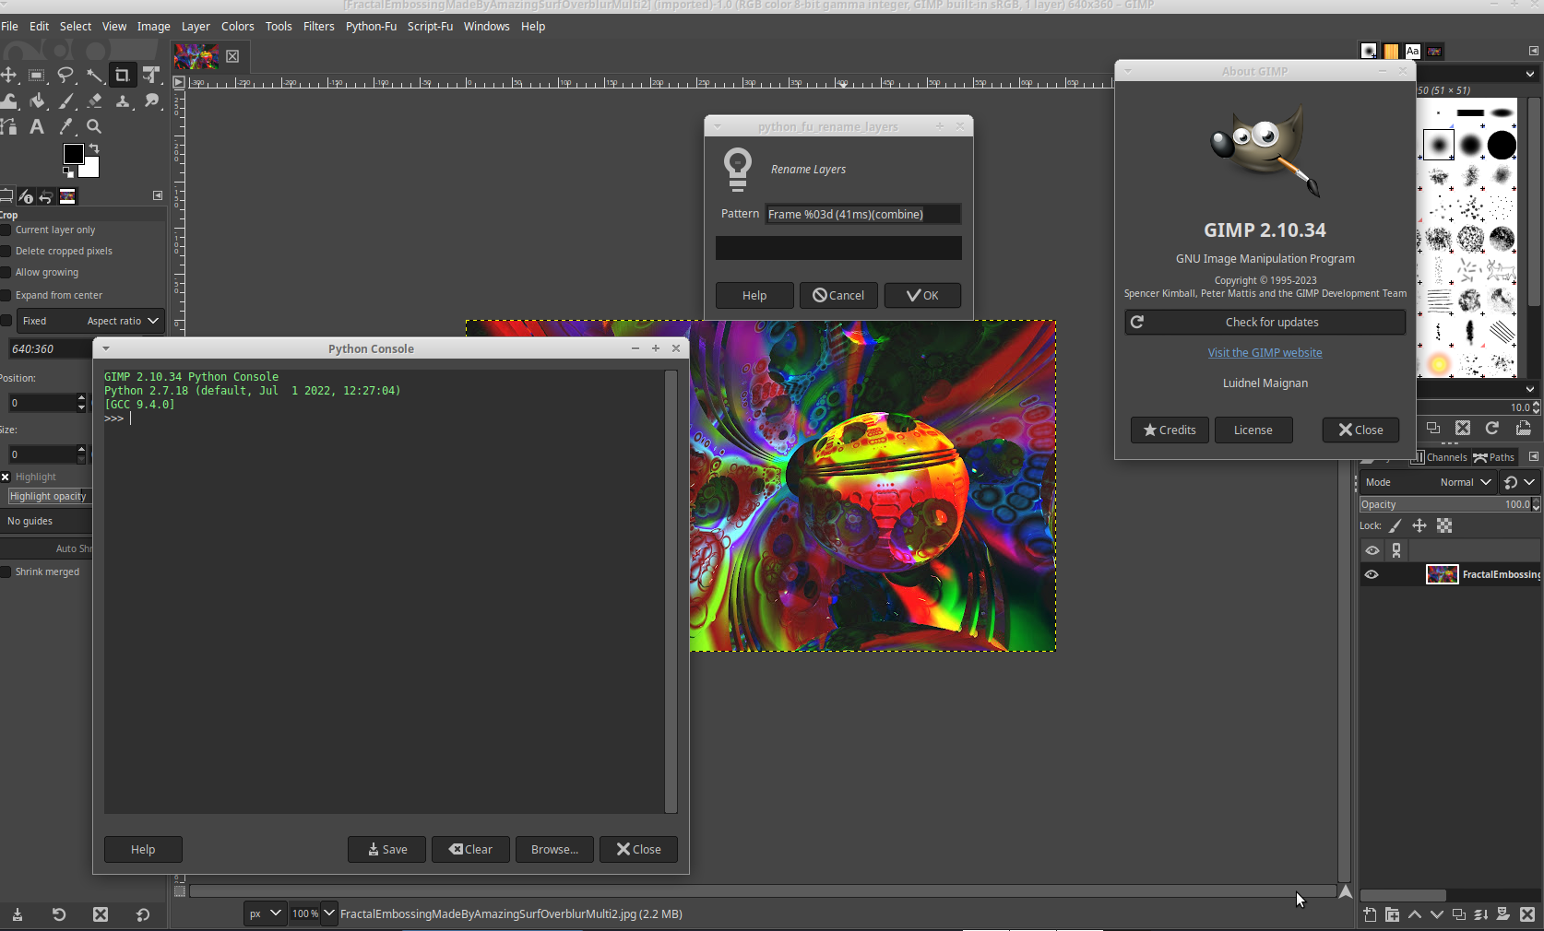The image size is (1544, 931).
Task: Pick the Eraser tool in the toolbox
Action: click(94, 101)
